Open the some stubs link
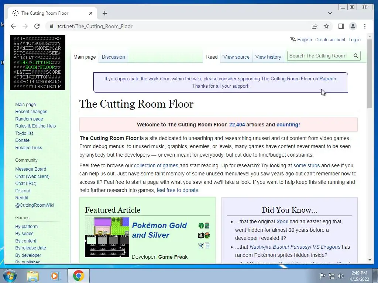 [306, 165]
